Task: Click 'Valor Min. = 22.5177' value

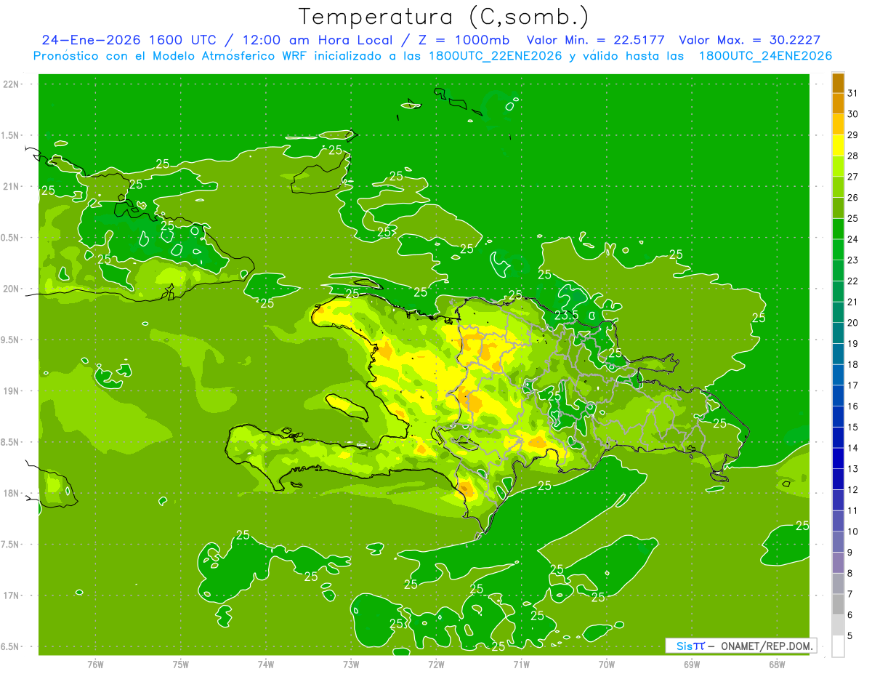Action: point(595,41)
